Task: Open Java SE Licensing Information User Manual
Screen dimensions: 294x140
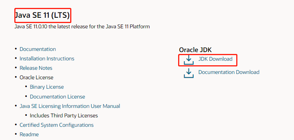Action: [x=70, y=106]
